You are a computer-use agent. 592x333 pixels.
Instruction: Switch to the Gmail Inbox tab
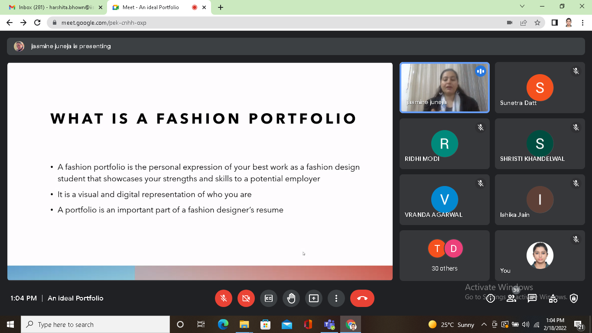(x=54, y=7)
